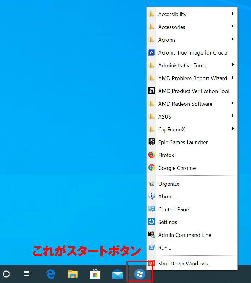The height and width of the screenshot is (283, 251).
Task: Launch Acronis True Image for Crucial
Action: [x=192, y=52]
